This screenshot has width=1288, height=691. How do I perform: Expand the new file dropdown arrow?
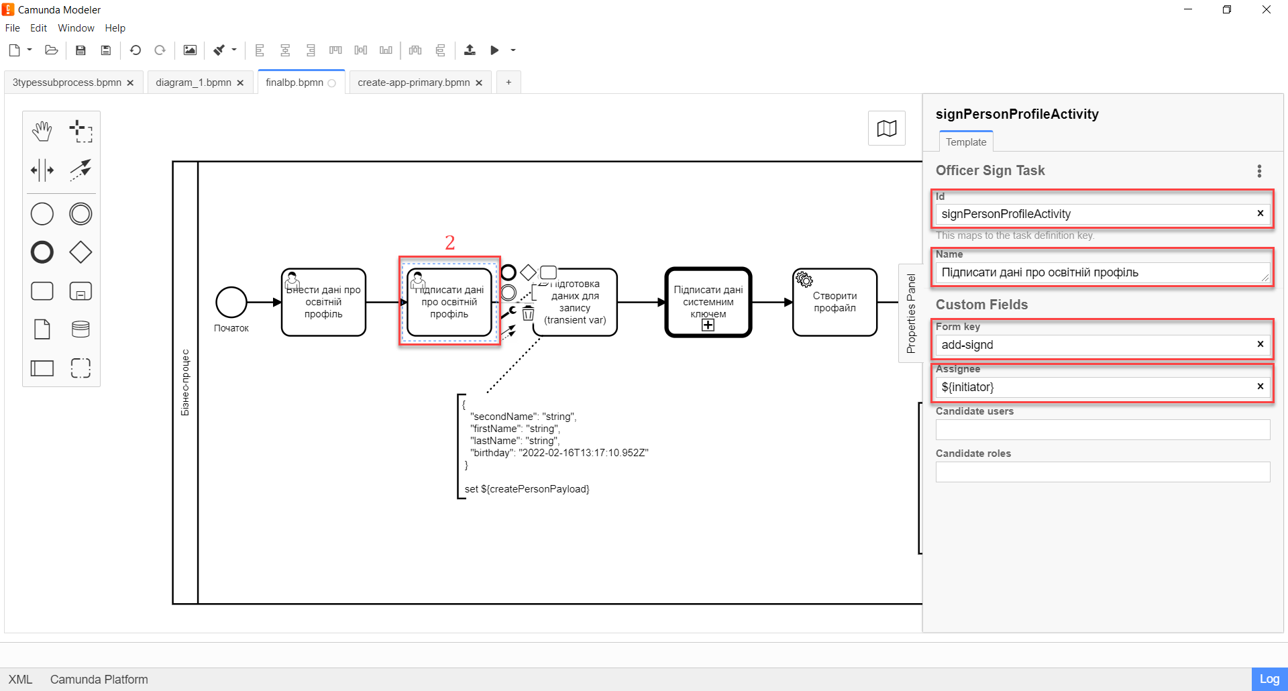click(30, 50)
